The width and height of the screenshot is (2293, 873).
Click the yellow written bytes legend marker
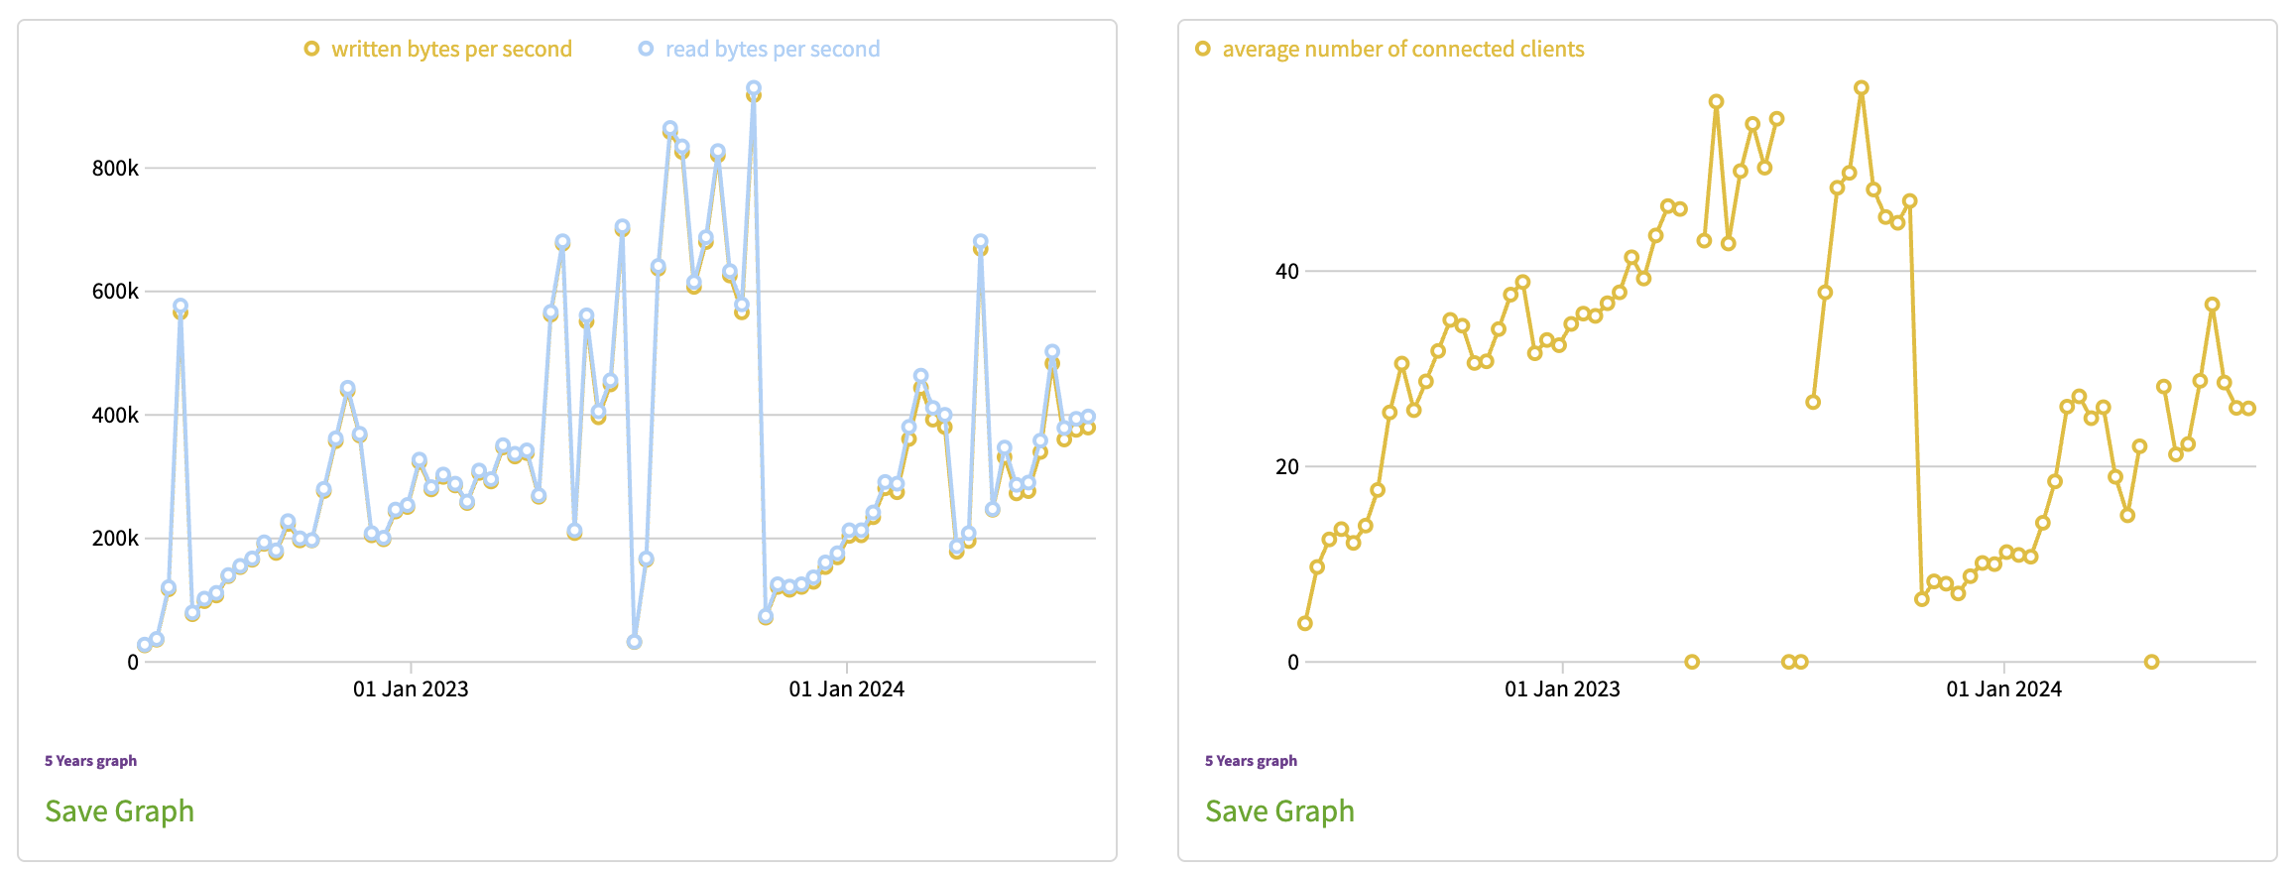point(311,49)
